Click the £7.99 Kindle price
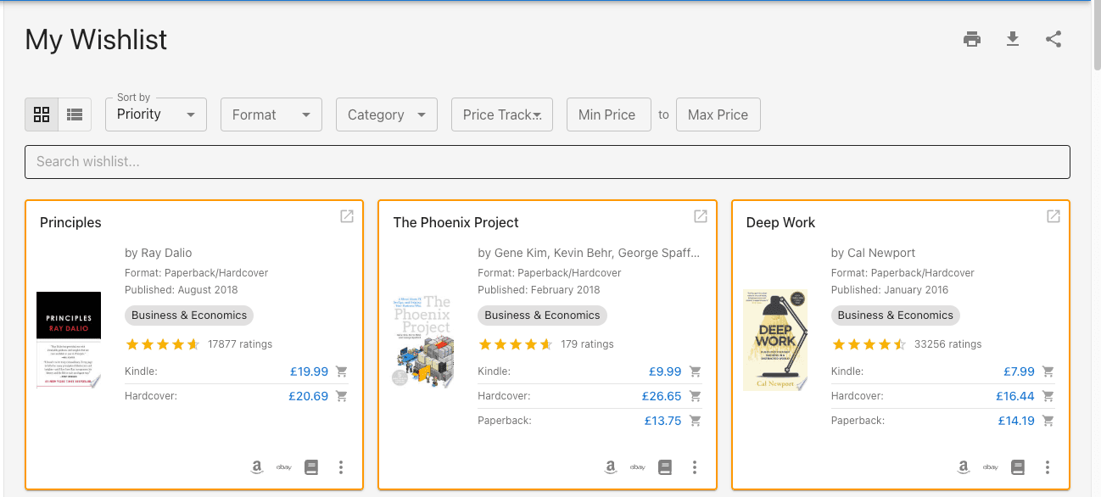This screenshot has height=497, width=1101. 1019,371
